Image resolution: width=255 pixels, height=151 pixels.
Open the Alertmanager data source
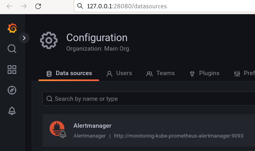(149, 130)
